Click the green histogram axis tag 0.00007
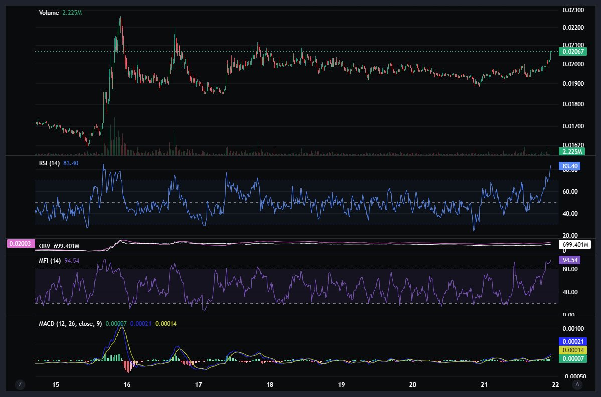The image size is (601, 397). coord(572,359)
